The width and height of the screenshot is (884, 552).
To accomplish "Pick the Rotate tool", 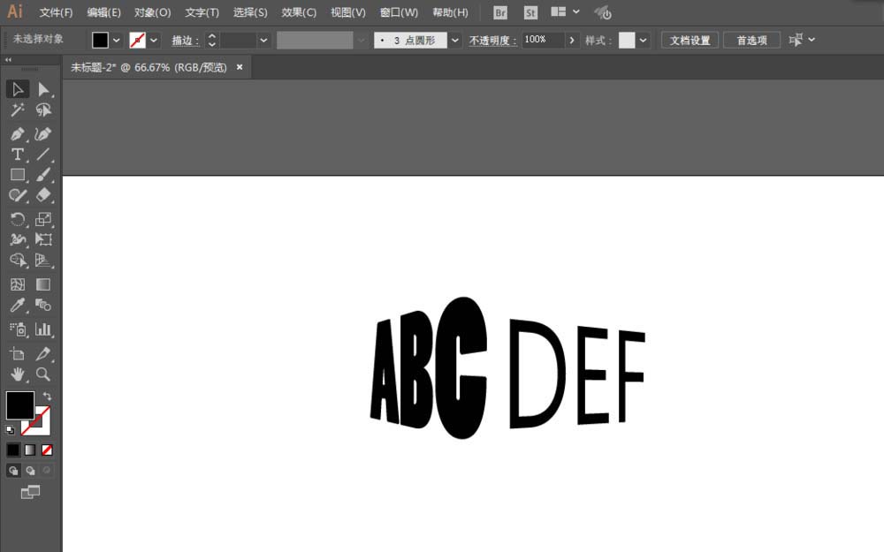I will 18,219.
